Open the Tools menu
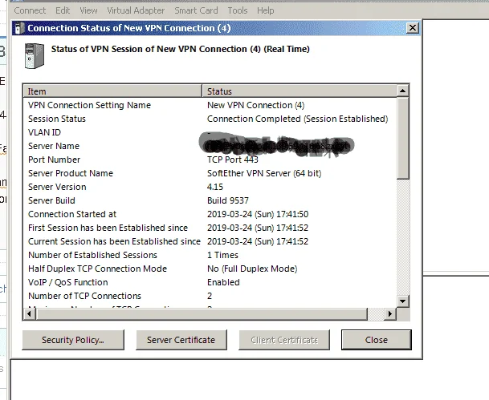The width and height of the screenshot is (489, 400). click(x=238, y=10)
